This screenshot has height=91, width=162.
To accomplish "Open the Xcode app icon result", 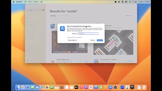I will [52, 26].
